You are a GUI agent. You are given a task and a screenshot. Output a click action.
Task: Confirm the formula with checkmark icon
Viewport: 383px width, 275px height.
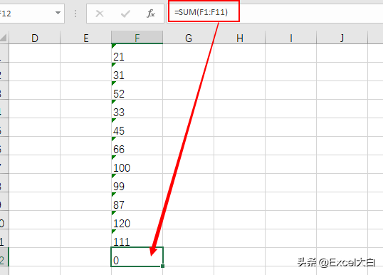click(x=125, y=14)
